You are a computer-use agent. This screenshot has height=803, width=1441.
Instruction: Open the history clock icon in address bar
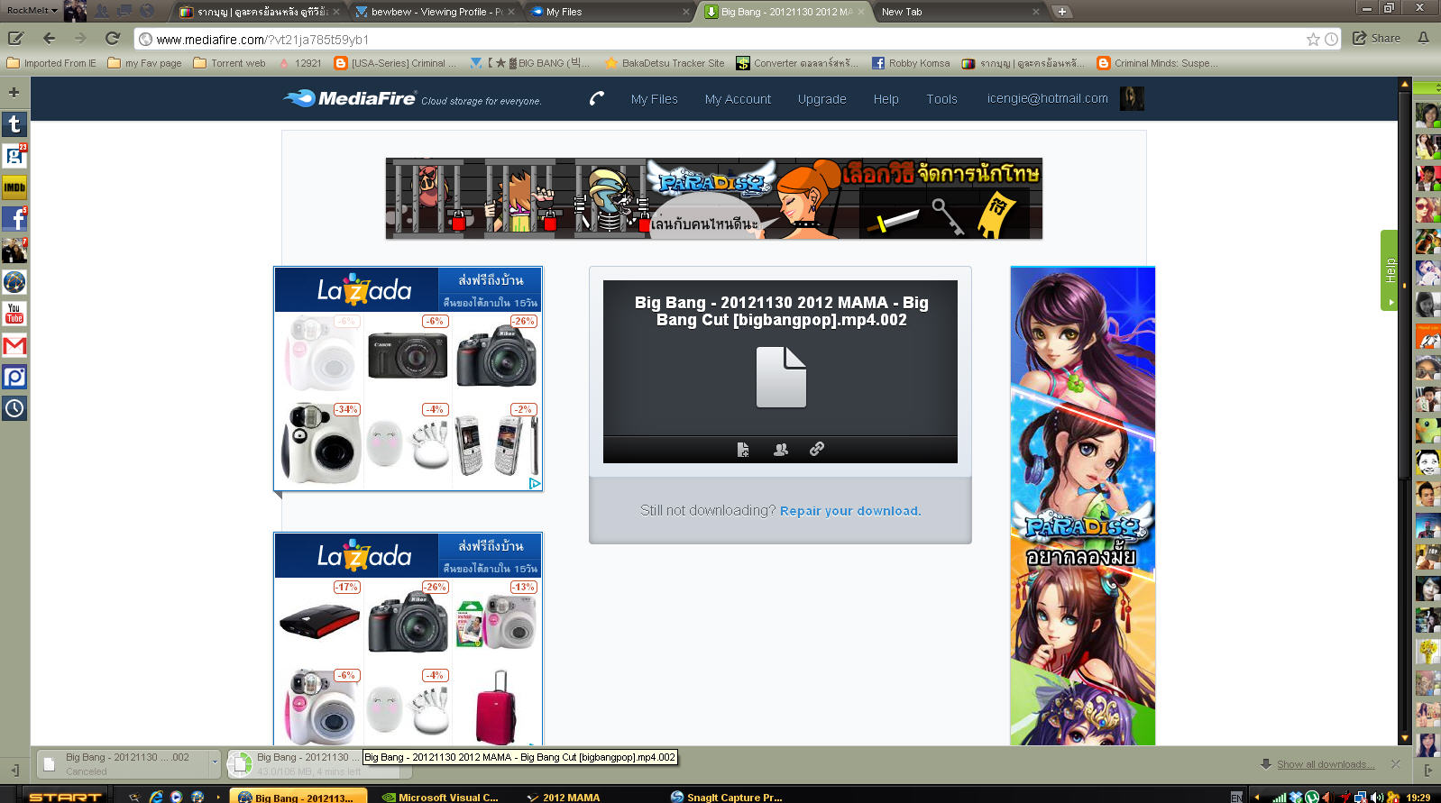coord(1331,40)
